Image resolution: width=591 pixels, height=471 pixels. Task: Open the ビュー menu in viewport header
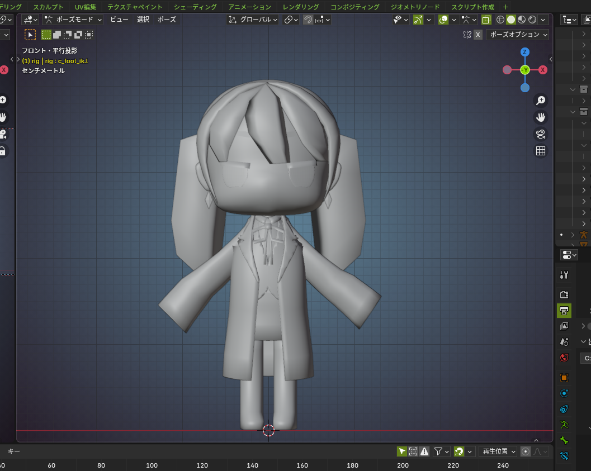pos(119,20)
